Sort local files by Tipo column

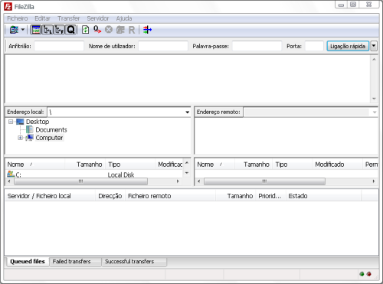pos(130,165)
